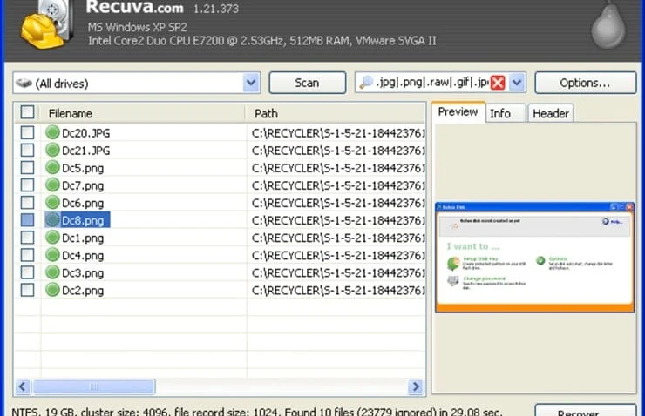Open the All drives dropdown arrow
This screenshot has width=645, height=416.
pyautogui.click(x=251, y=83)
